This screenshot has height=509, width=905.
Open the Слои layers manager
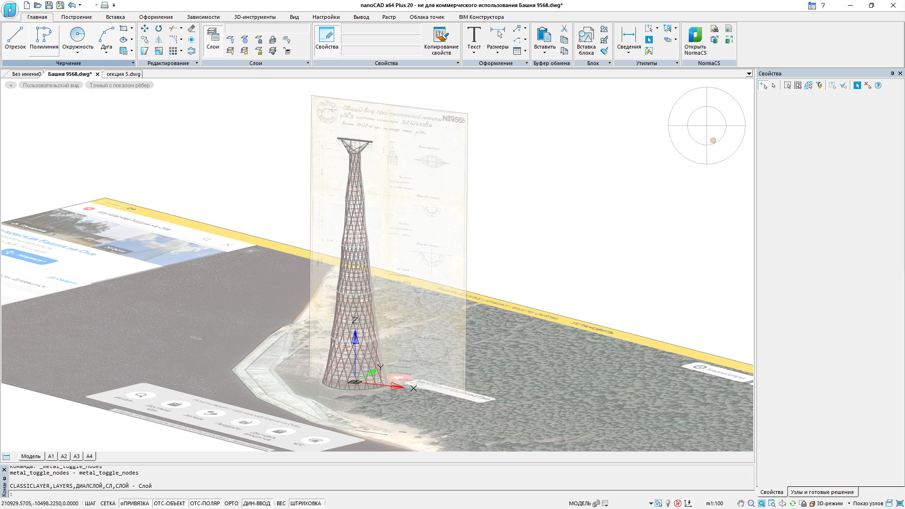(x=213, y=38)
